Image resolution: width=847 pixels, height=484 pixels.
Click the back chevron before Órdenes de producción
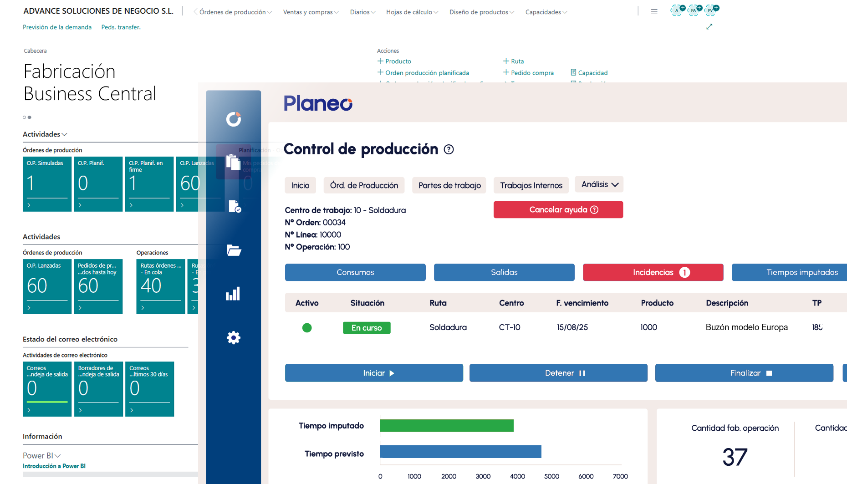pyautogui.click(x=195, y=12)
